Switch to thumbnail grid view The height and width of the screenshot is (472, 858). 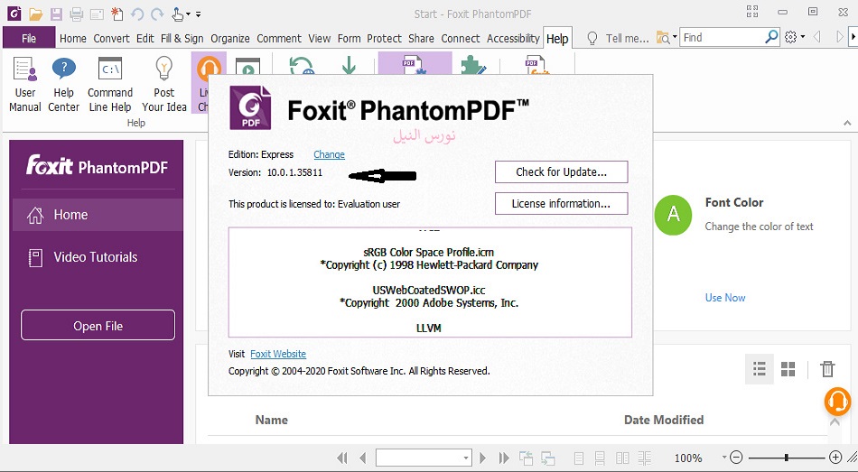click(788, 369)
